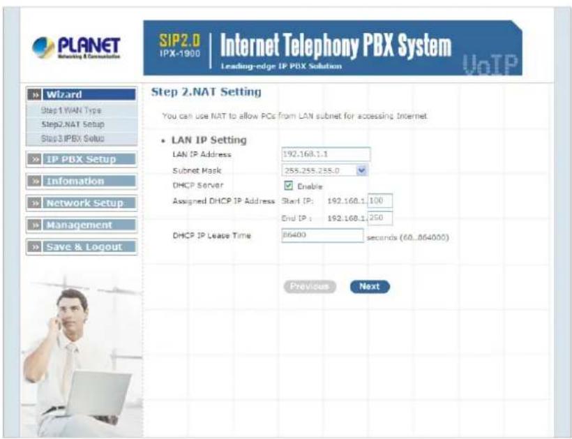Image resolution: width=572 pixels, height=439 pixels.
Task: Go to Step3 IPBX Setup
Action: tap(73, 139)
